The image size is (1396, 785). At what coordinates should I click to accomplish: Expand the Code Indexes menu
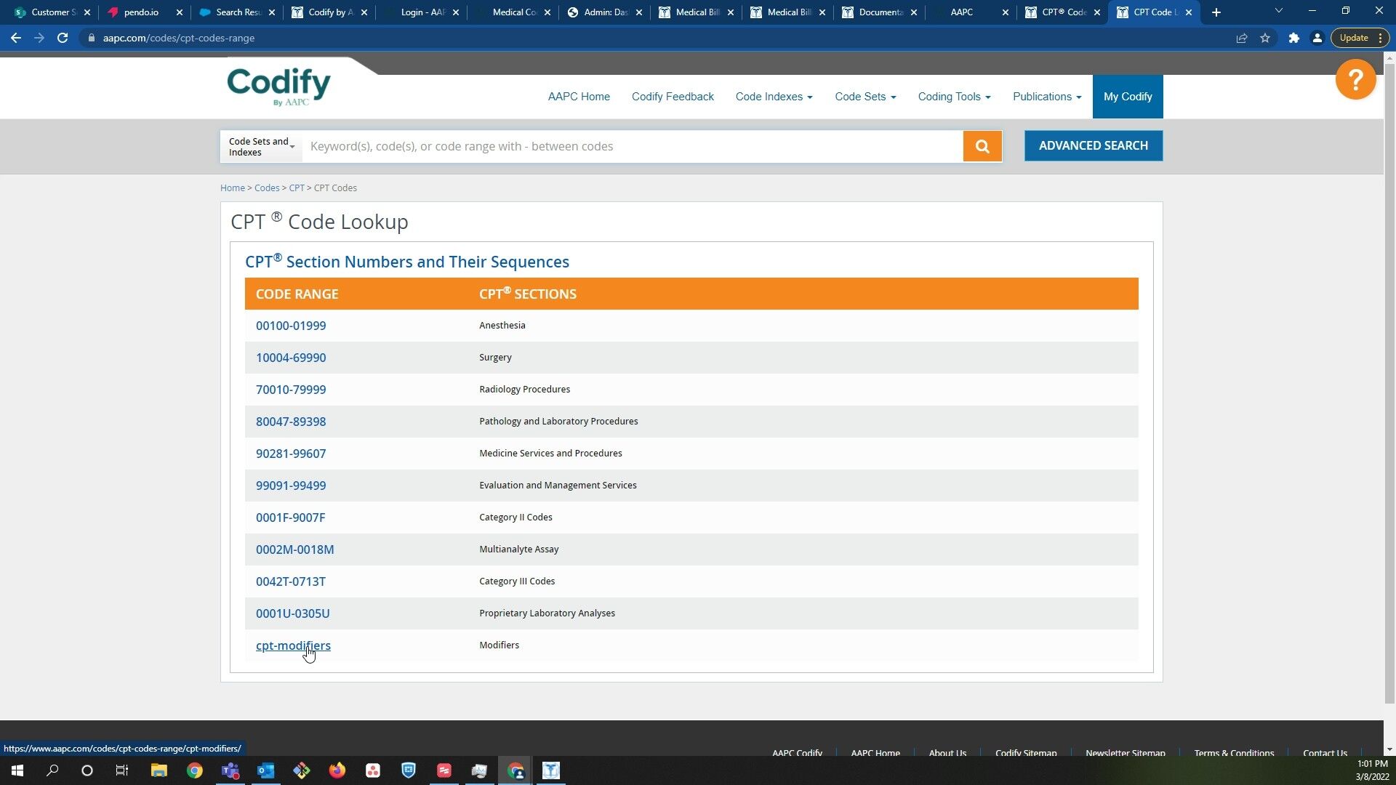point(774,97)
